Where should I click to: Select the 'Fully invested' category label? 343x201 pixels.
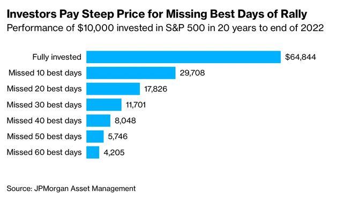tap(57, 57)
